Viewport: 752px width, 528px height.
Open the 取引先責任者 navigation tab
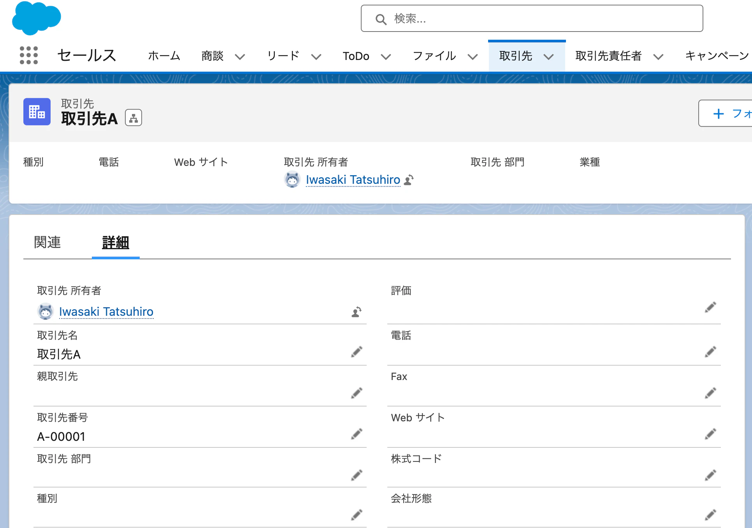pyautogui.click(x=608, y=56)
